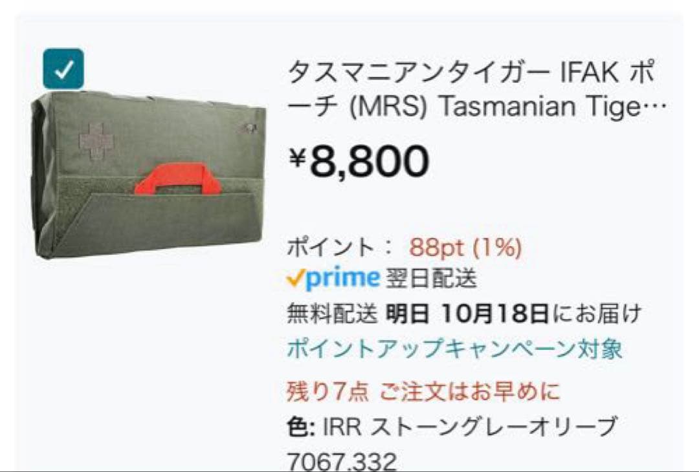
Task: Click the ¥8,800 price
Action: point(359,161)
